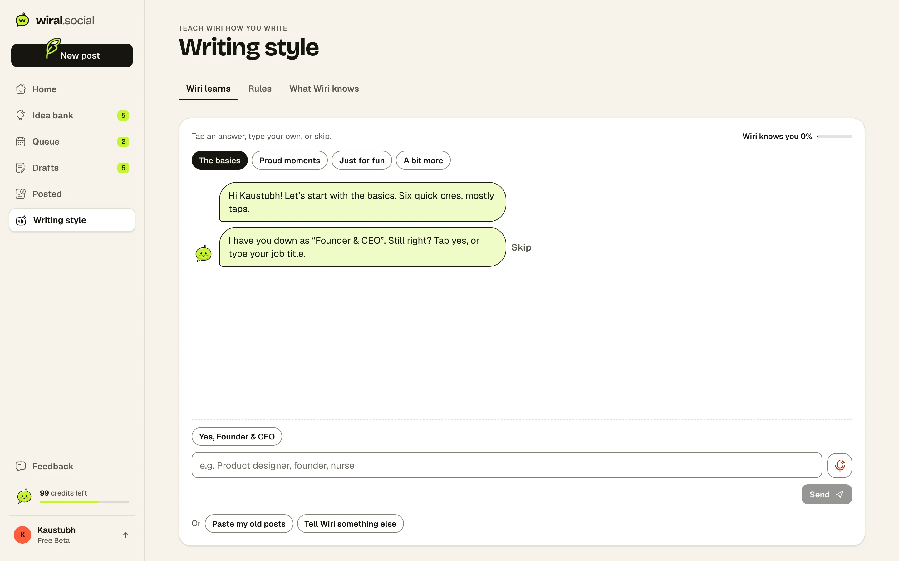Viewport: 899px width, 561px height.
Task: Select the A bit more topic pill
Action: coord(423,160)
